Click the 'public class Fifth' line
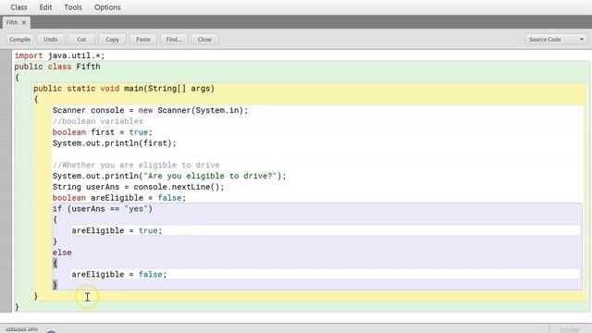 [x=57, y=67]
